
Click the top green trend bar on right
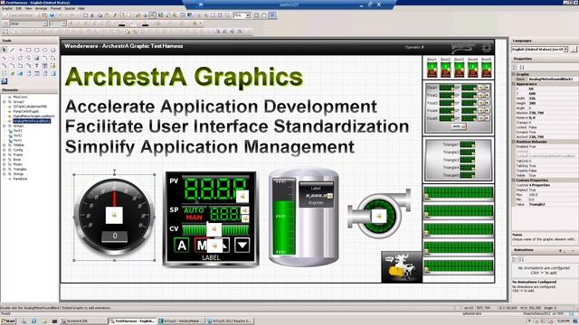click(x=459, y=193)
